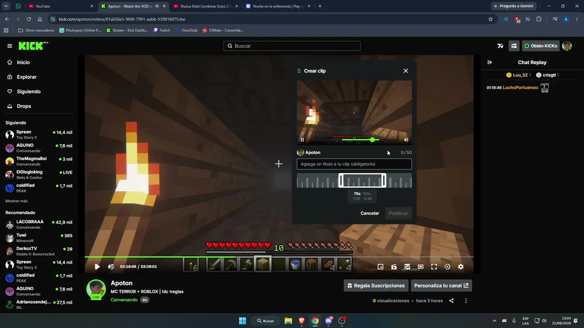Share the VOD with the share icon

click(x=451, y=301)
